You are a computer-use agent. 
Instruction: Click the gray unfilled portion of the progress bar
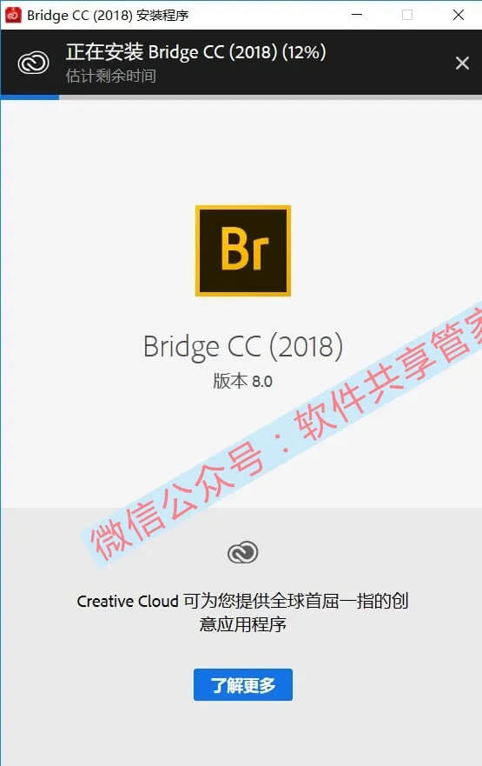coord(270,97)
